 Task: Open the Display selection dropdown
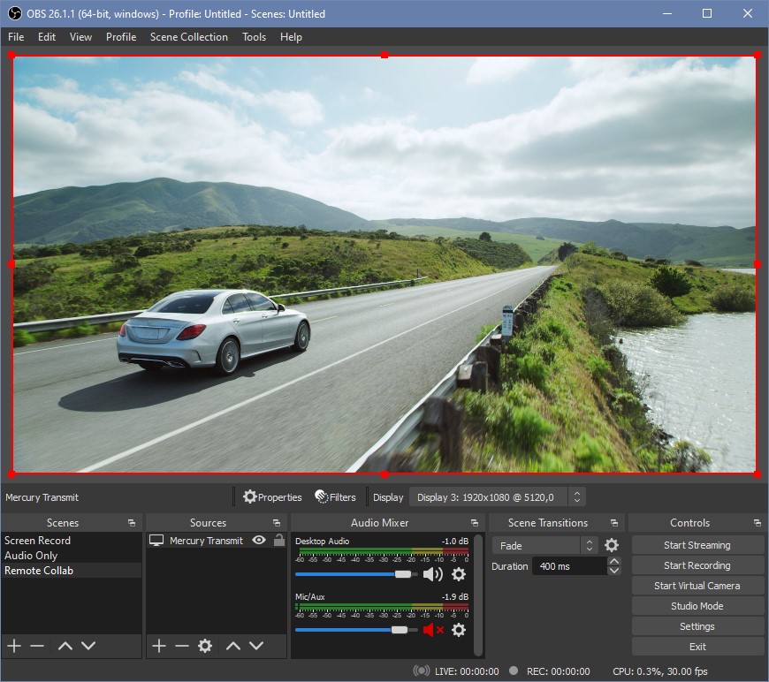click(497, 497)
